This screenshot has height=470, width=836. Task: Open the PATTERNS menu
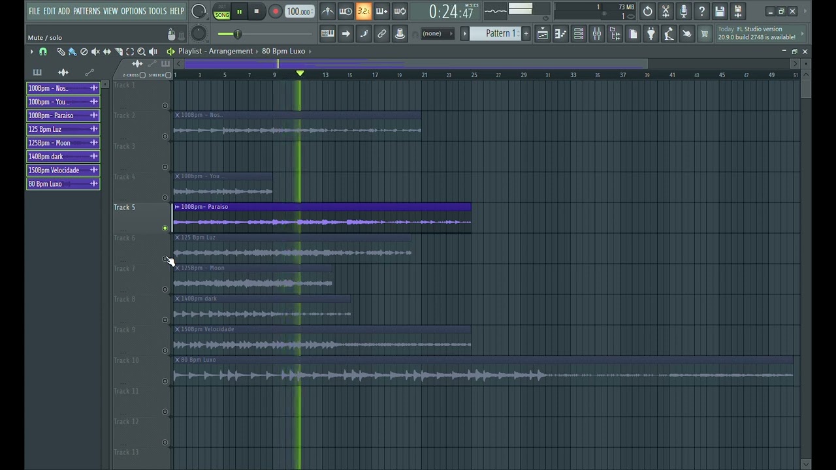86,11
